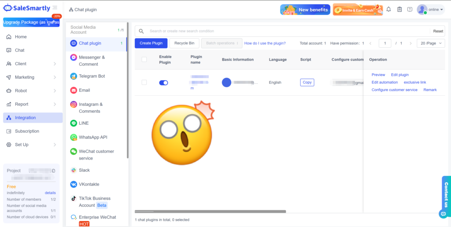Image resolution: width=451 pixels, height=227 pixels.
Task: Go to Subscription in the sidebar
Action: click(27, 131)
